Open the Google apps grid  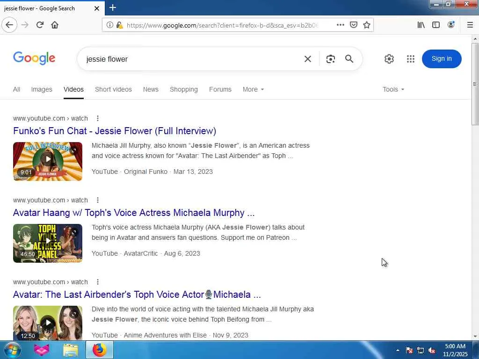click(x=411, y=59)
